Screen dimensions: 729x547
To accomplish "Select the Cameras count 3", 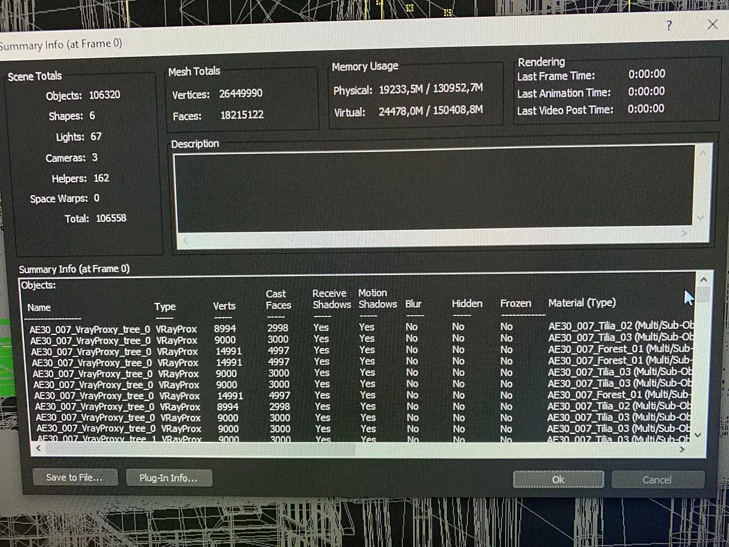I will (x=95, y=157).
